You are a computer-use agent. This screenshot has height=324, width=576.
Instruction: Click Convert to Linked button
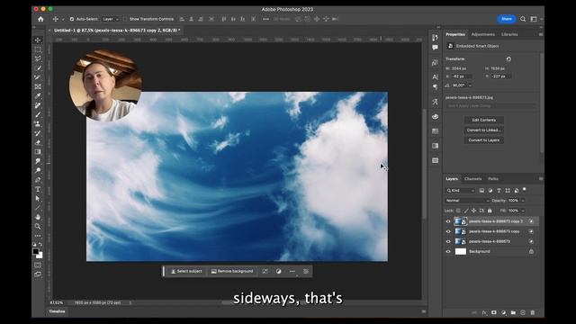484,130
